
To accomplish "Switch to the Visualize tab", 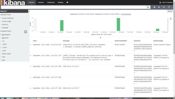I will (41, 2).
